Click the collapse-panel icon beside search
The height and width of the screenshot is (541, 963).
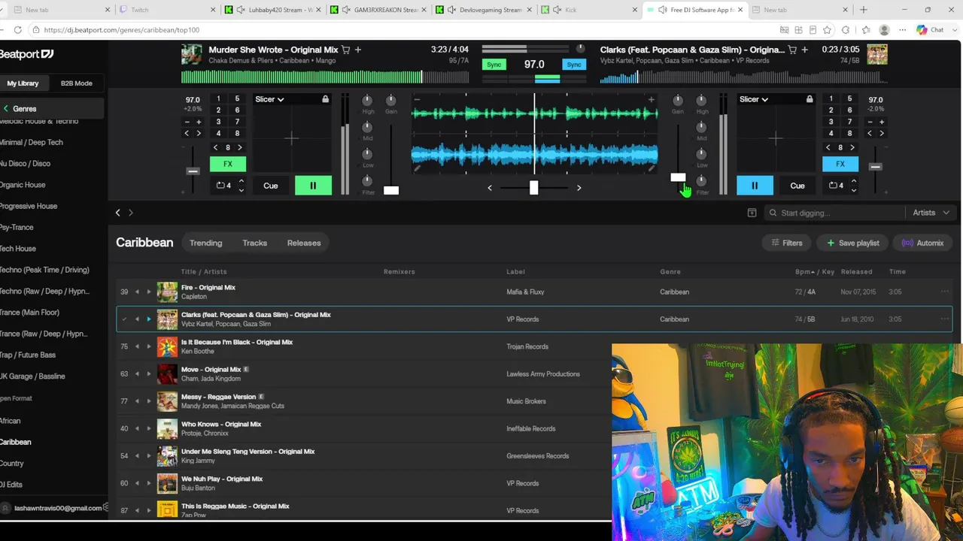pos(752,213)
